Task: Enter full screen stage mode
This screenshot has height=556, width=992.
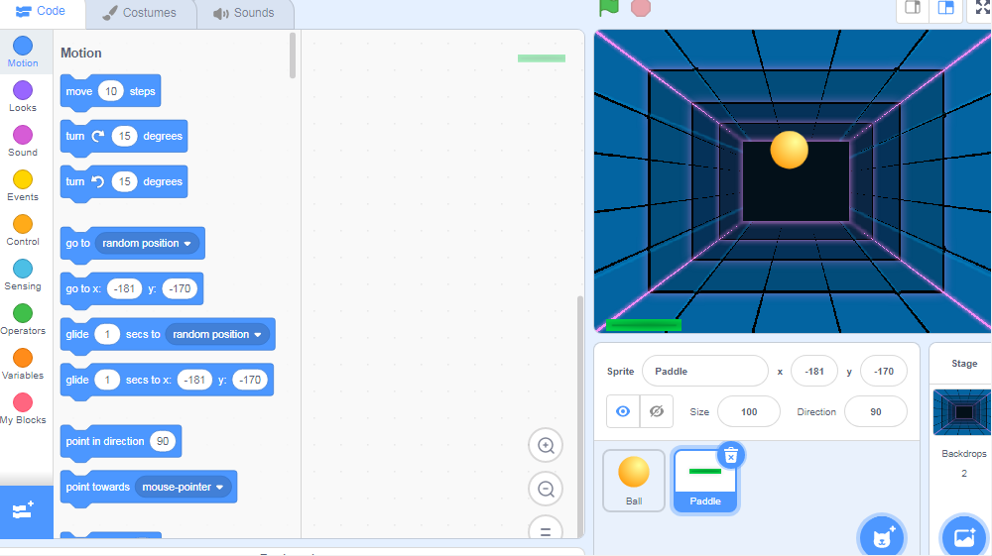Action: tap(982, 9)
